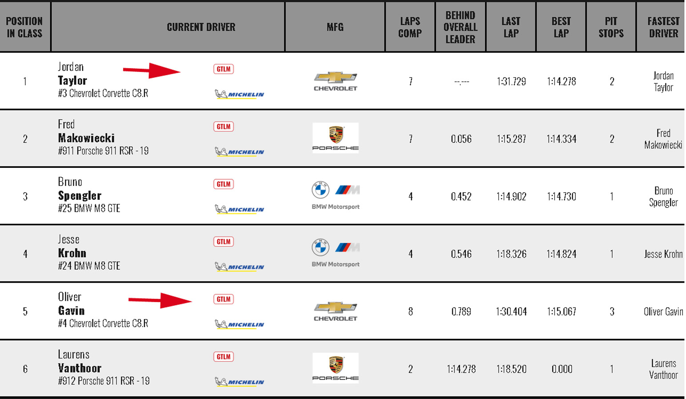Click the 1:14.278 best lap of Jordan Taylor

[562, 82]
